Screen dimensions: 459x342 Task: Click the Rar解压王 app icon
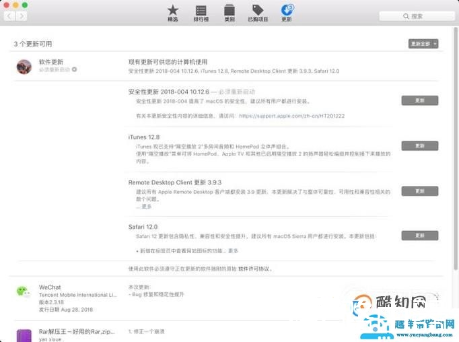point(24,335)
